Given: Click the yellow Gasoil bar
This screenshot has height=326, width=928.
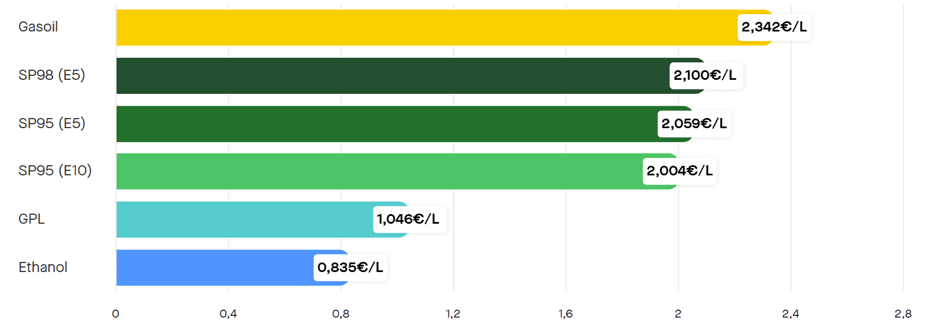Looking at the screenshot, I should click(423, 28).
